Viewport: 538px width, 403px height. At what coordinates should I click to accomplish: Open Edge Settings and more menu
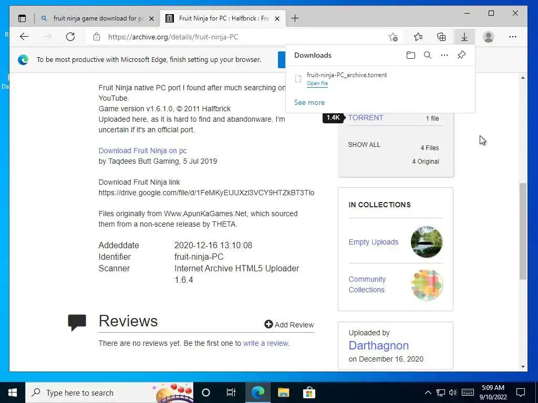click(x=513, y=37)
